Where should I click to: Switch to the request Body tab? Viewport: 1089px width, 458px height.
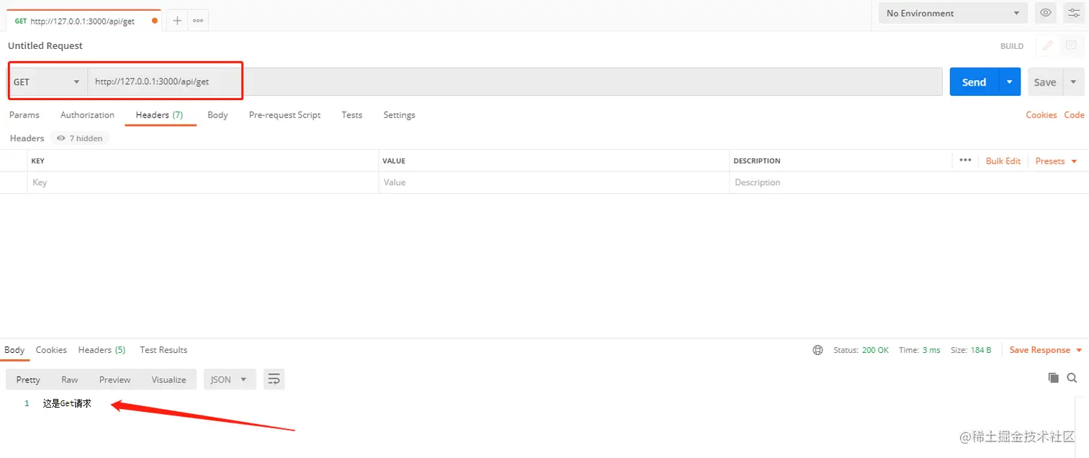[x=218, y=115]
